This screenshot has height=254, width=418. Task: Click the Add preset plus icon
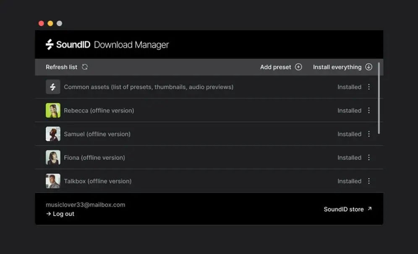coord(298,67)
